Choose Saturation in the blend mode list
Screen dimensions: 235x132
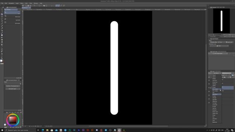[x=217, y=119]
